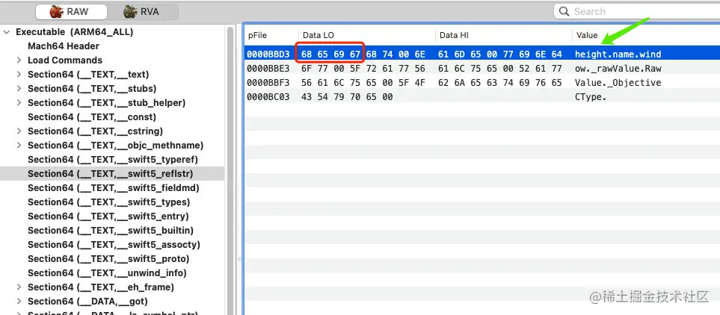Expand Section64 (__TEXT,__stubs) arrow

(x=19, y=89)
